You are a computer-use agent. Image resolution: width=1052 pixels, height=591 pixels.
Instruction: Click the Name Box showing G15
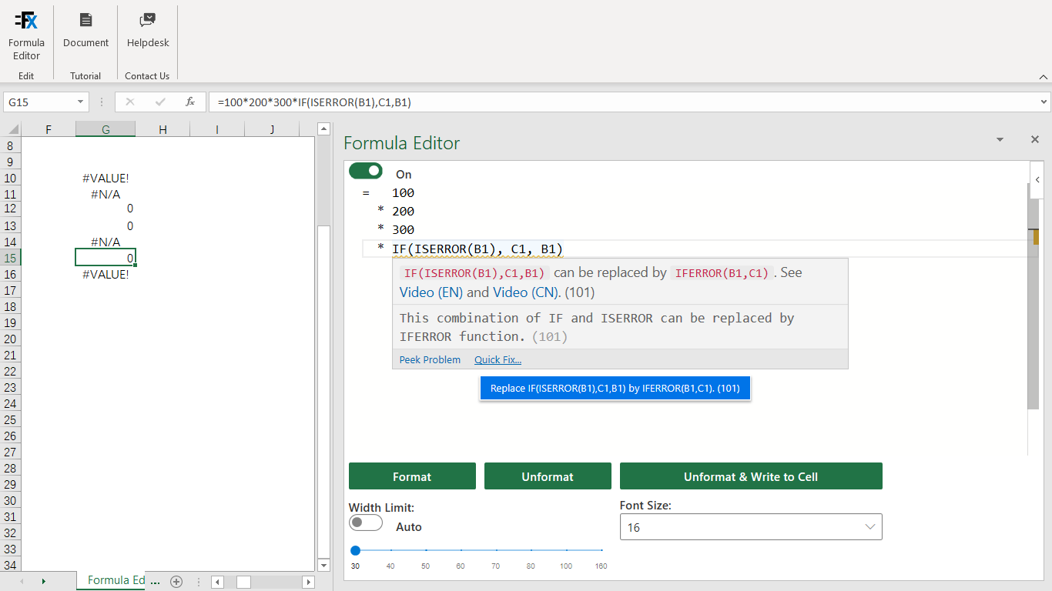[x=40, y=102]
